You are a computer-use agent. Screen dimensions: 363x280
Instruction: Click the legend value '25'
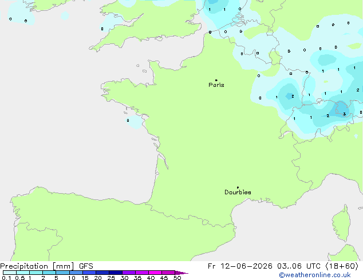(x=111, y=278)
